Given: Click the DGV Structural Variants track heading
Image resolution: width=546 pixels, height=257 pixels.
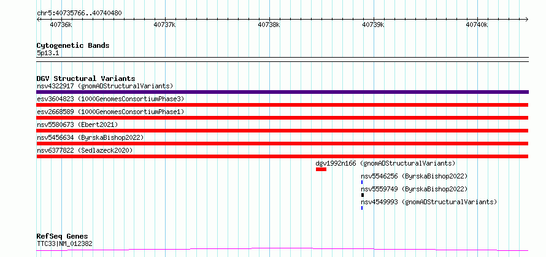Looking at the screenshot, I should coord(86,79).
